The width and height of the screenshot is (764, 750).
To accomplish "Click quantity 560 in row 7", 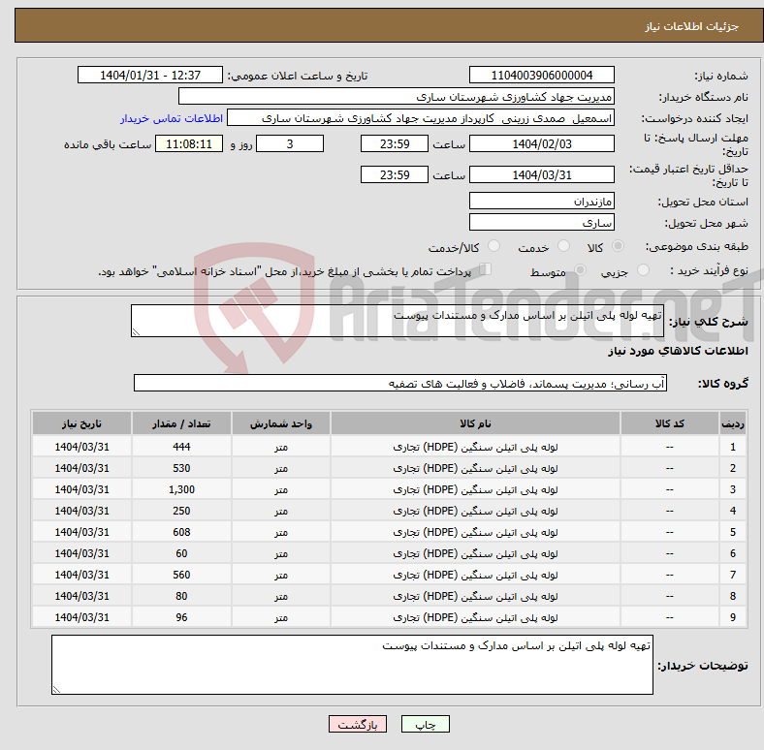I will (181, 575).
